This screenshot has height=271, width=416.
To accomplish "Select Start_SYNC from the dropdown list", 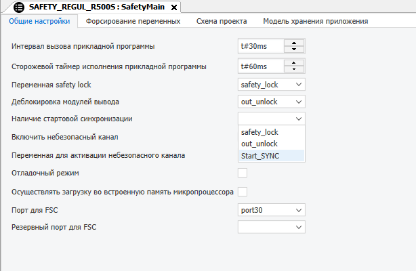I will pyautogui.click(x=259, y=156).
